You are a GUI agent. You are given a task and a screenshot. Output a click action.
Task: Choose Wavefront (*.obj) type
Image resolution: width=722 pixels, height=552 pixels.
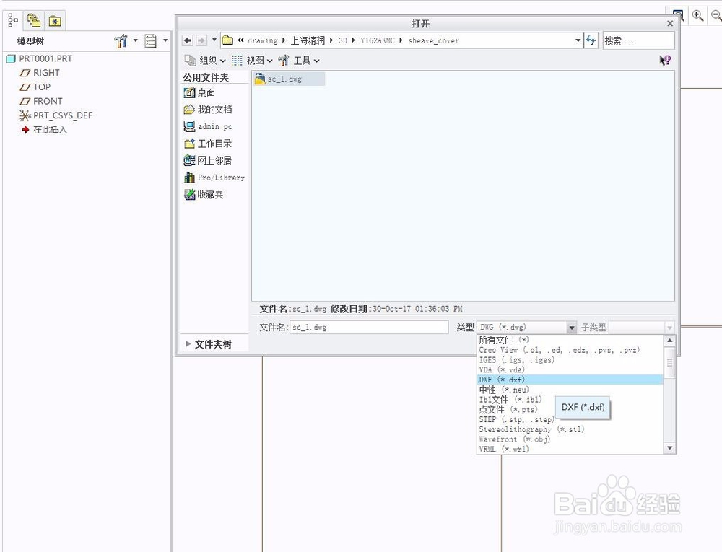[570, 439]
